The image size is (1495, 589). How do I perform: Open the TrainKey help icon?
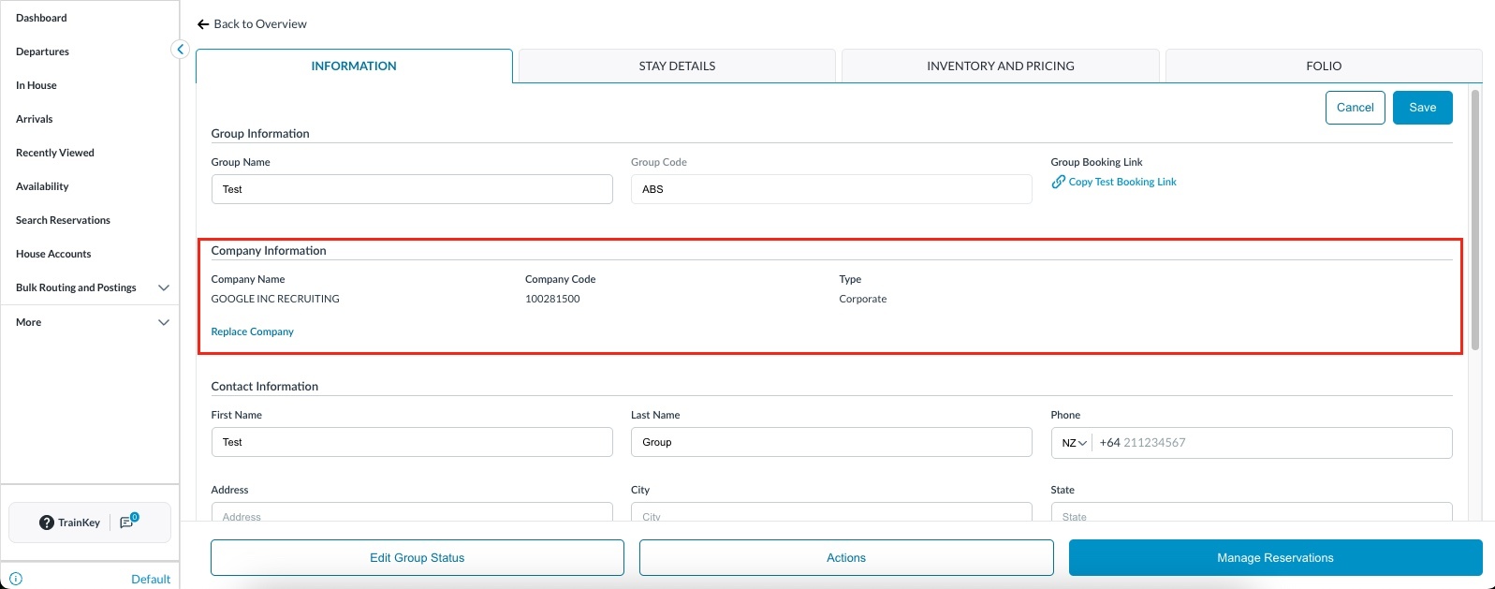46,523
